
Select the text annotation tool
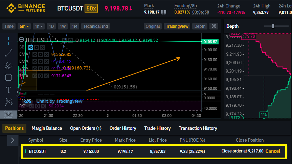pos(8,90)
